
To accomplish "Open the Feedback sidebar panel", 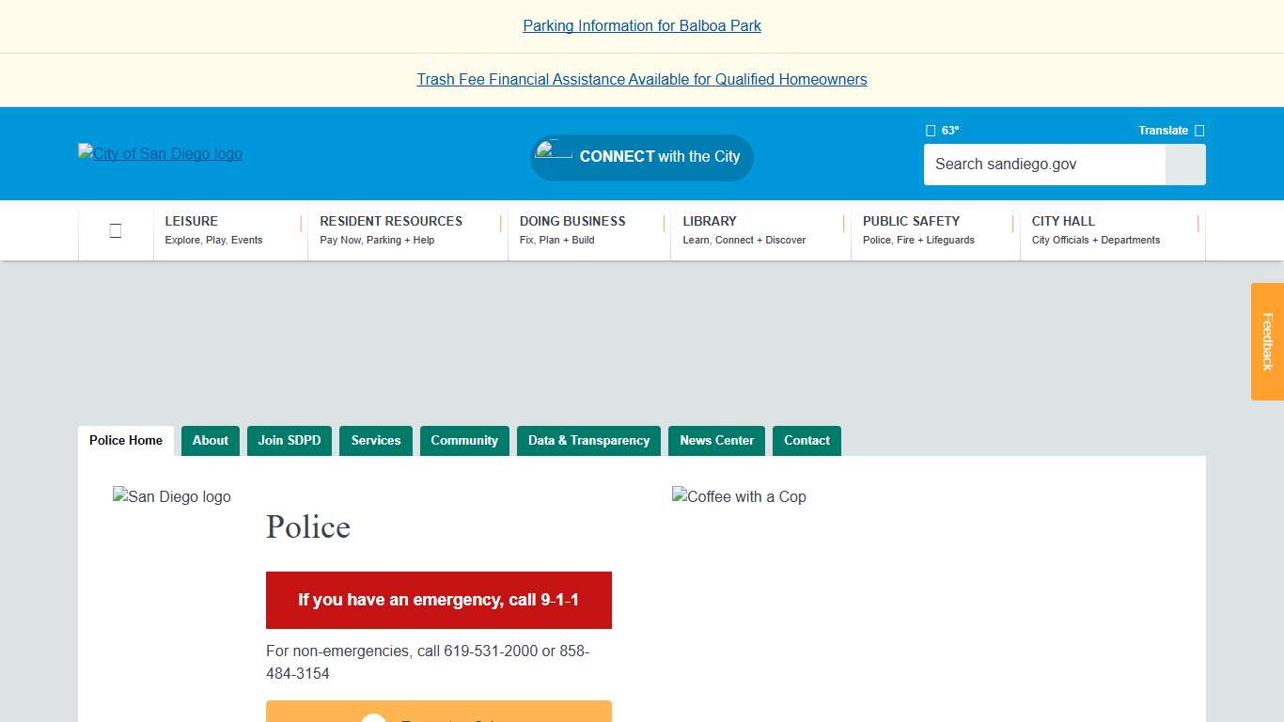I will pyautogui.click(x=1267, y=342).
